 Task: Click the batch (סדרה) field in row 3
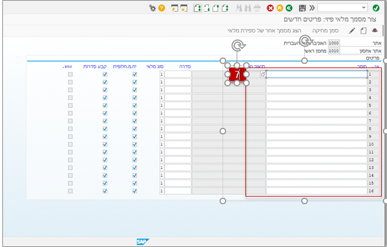tap(178, 90)
